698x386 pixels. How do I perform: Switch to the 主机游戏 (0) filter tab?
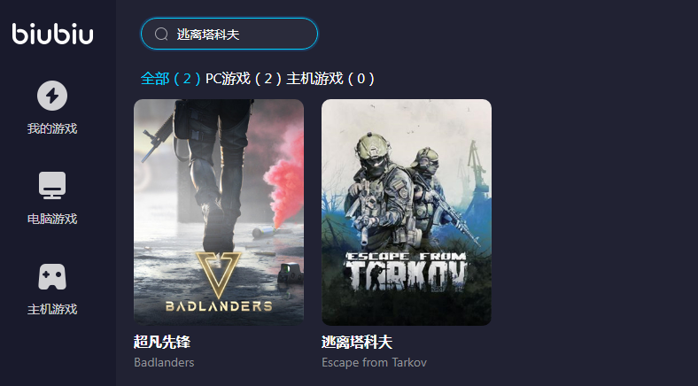click(330, 79)
